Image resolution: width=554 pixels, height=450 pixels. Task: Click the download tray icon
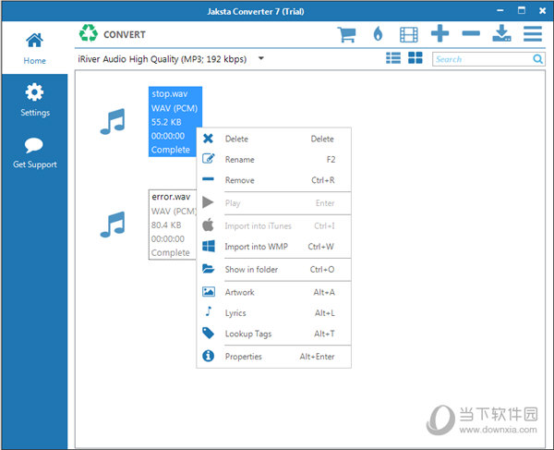pos(501,33)
